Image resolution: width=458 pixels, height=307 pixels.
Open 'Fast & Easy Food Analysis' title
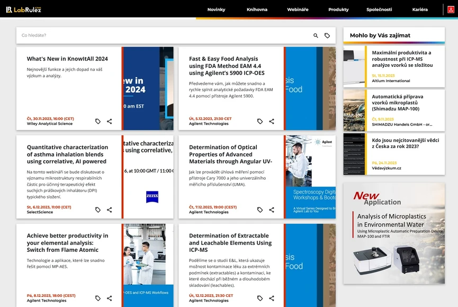(x=227, y=66)
